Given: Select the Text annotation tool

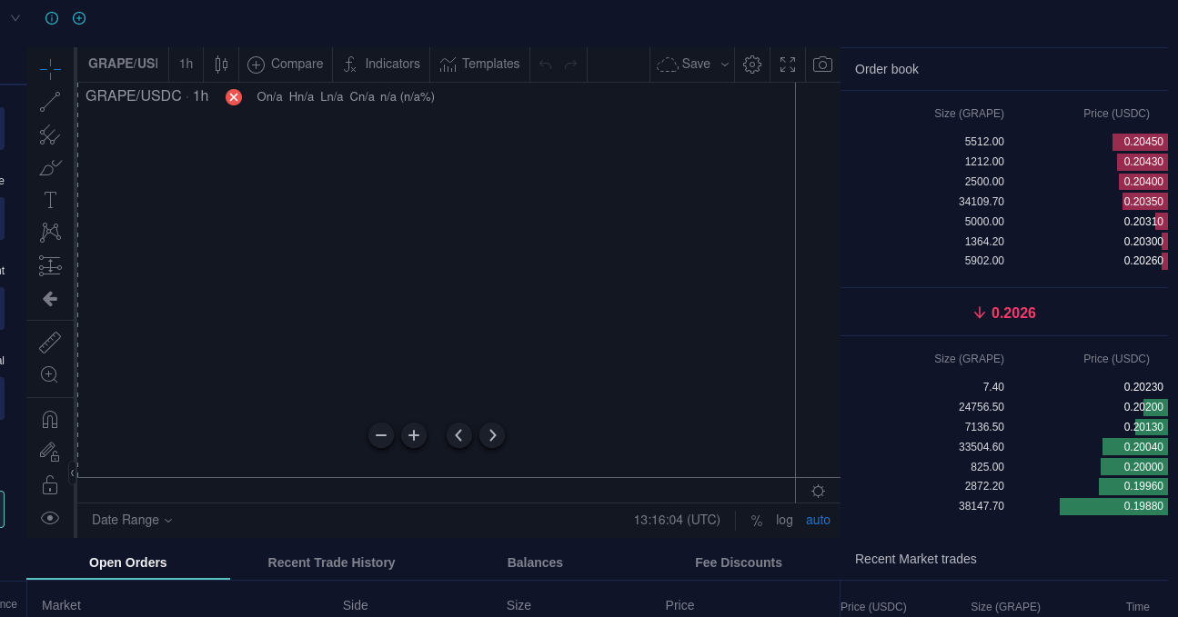Looking at the screenshot, I should tap(50, 199).
